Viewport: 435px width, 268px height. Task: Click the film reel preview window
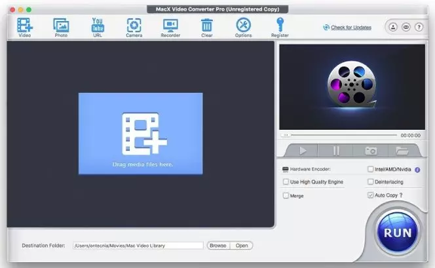[x=352, y=87]
